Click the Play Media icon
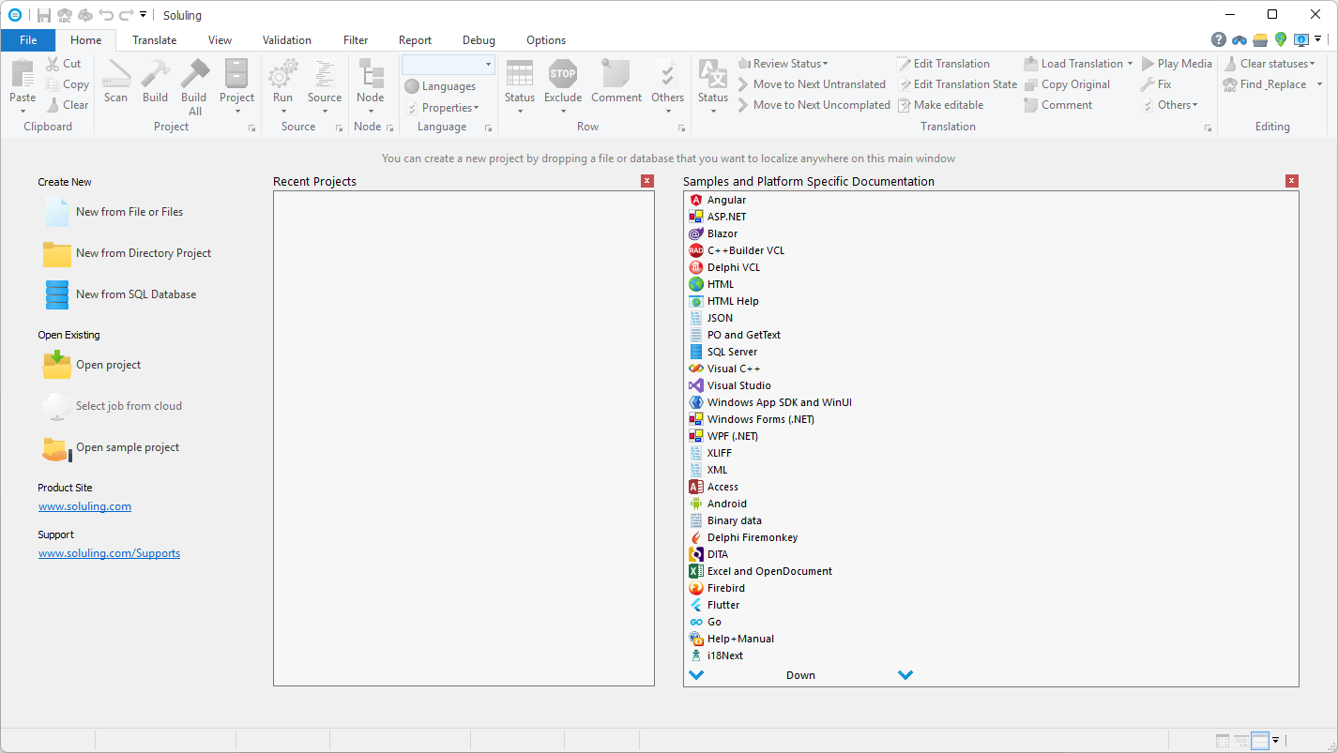 pos(1147,63)
